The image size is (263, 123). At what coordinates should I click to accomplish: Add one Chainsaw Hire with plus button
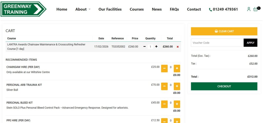(x=177, y=68)
